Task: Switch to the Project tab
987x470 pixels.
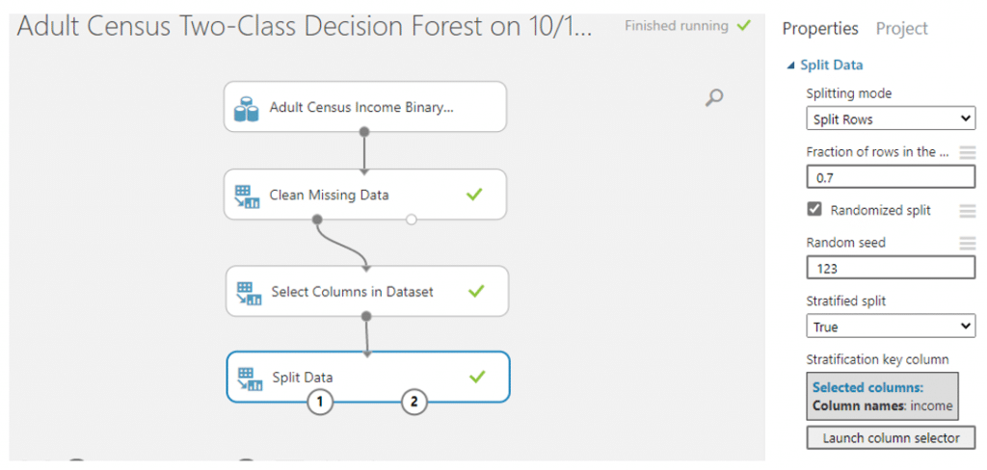Action: pyautogui.click(x=901, y=29)
